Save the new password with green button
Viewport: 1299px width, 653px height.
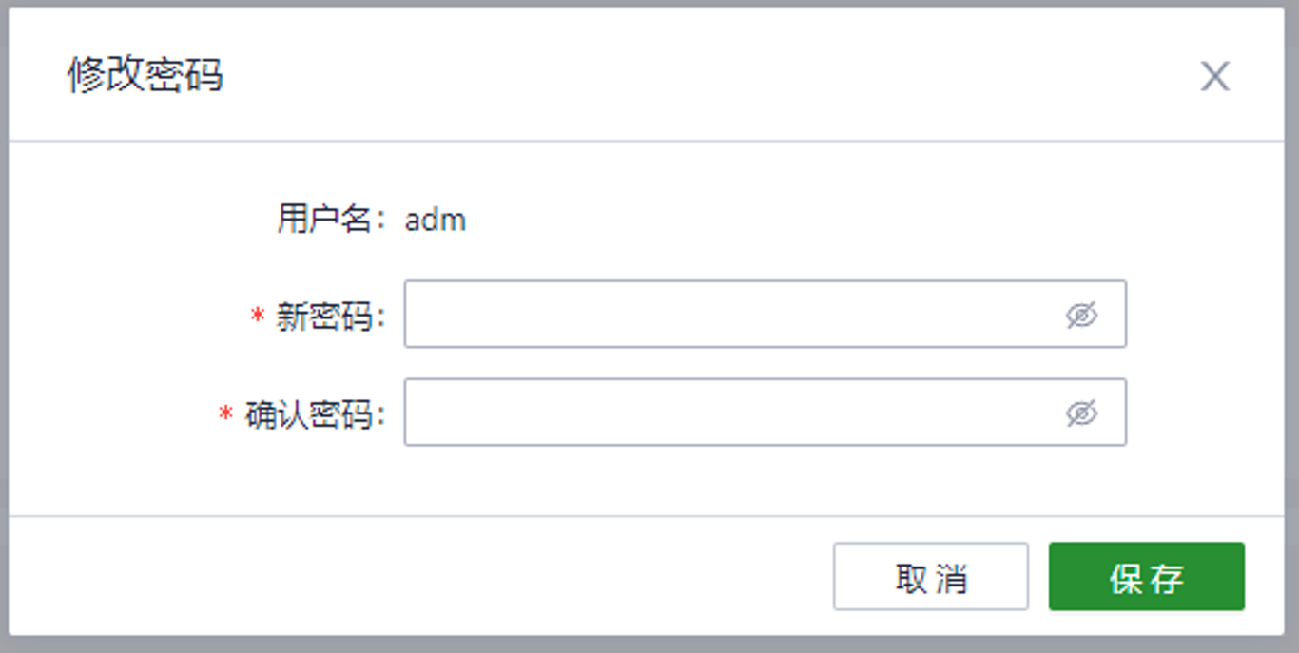(x=1146, y=576)
